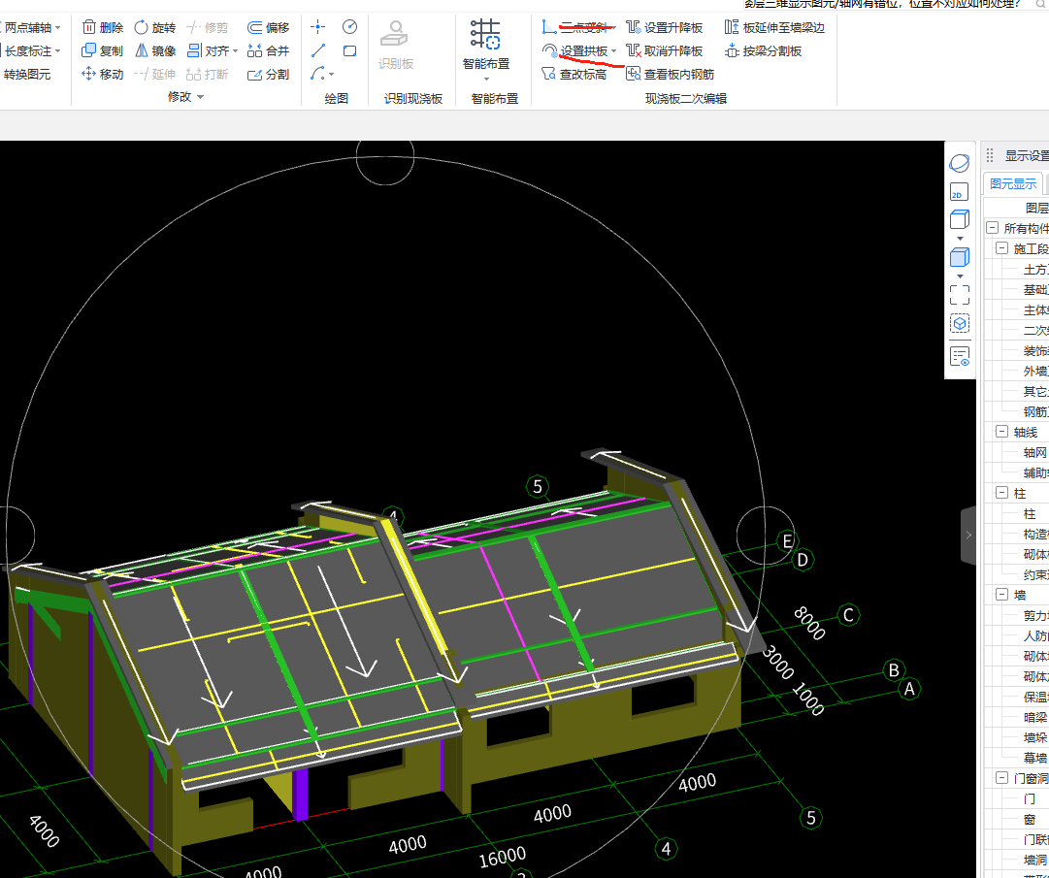Collapse the 施工段 tree node

(x=1001, y=248)
